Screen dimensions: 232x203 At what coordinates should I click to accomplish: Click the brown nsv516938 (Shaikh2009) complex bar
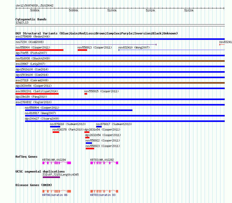[x=120, y=61]
